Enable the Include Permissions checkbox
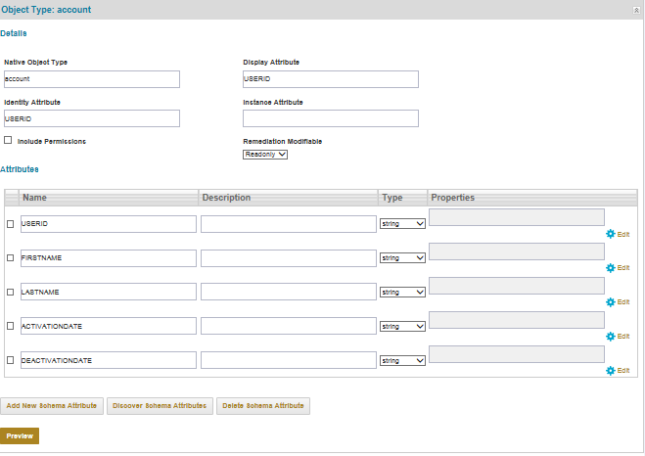Image resolution: width=645 pixels, height=456 pixels. [9, 141]
